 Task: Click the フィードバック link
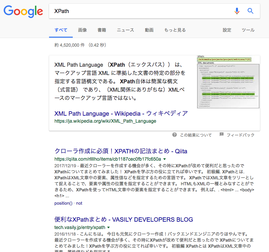coord(241,135)
